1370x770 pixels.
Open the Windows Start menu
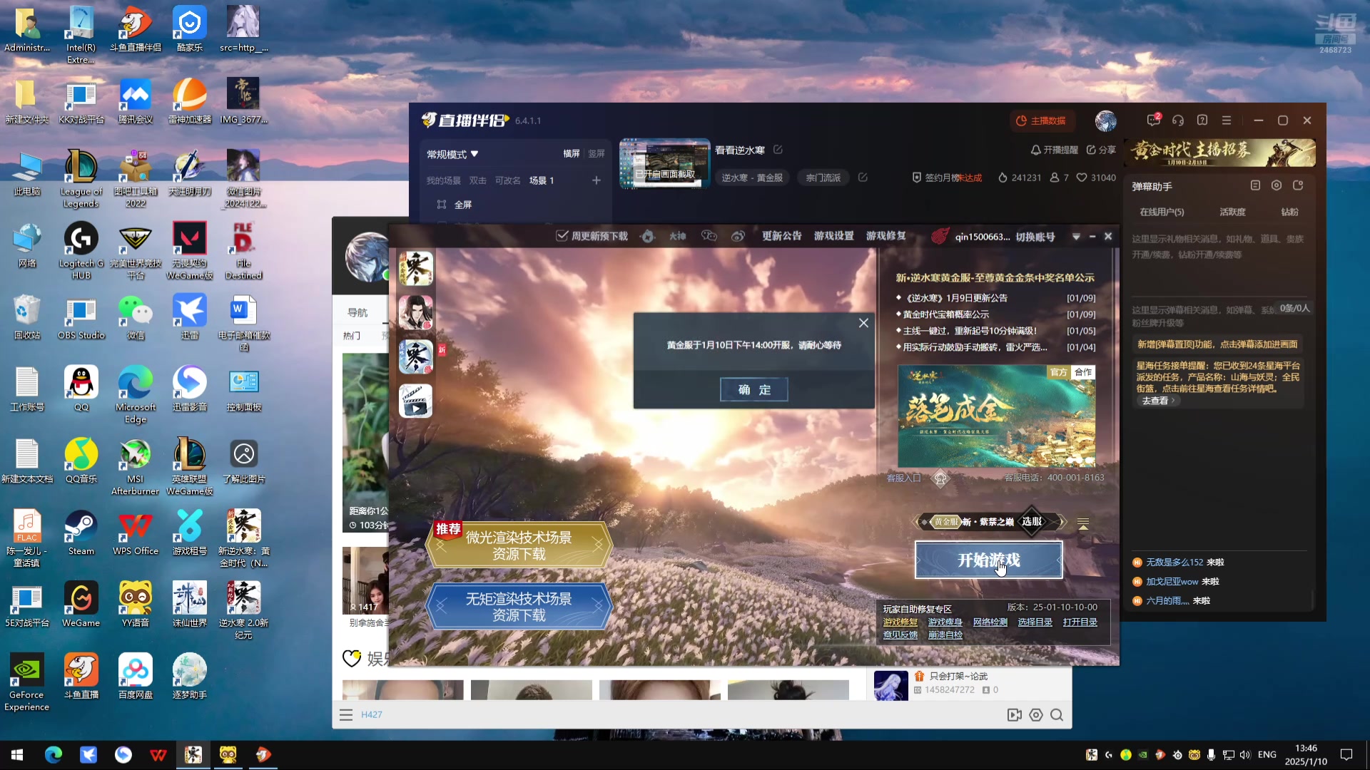point(17,754)
